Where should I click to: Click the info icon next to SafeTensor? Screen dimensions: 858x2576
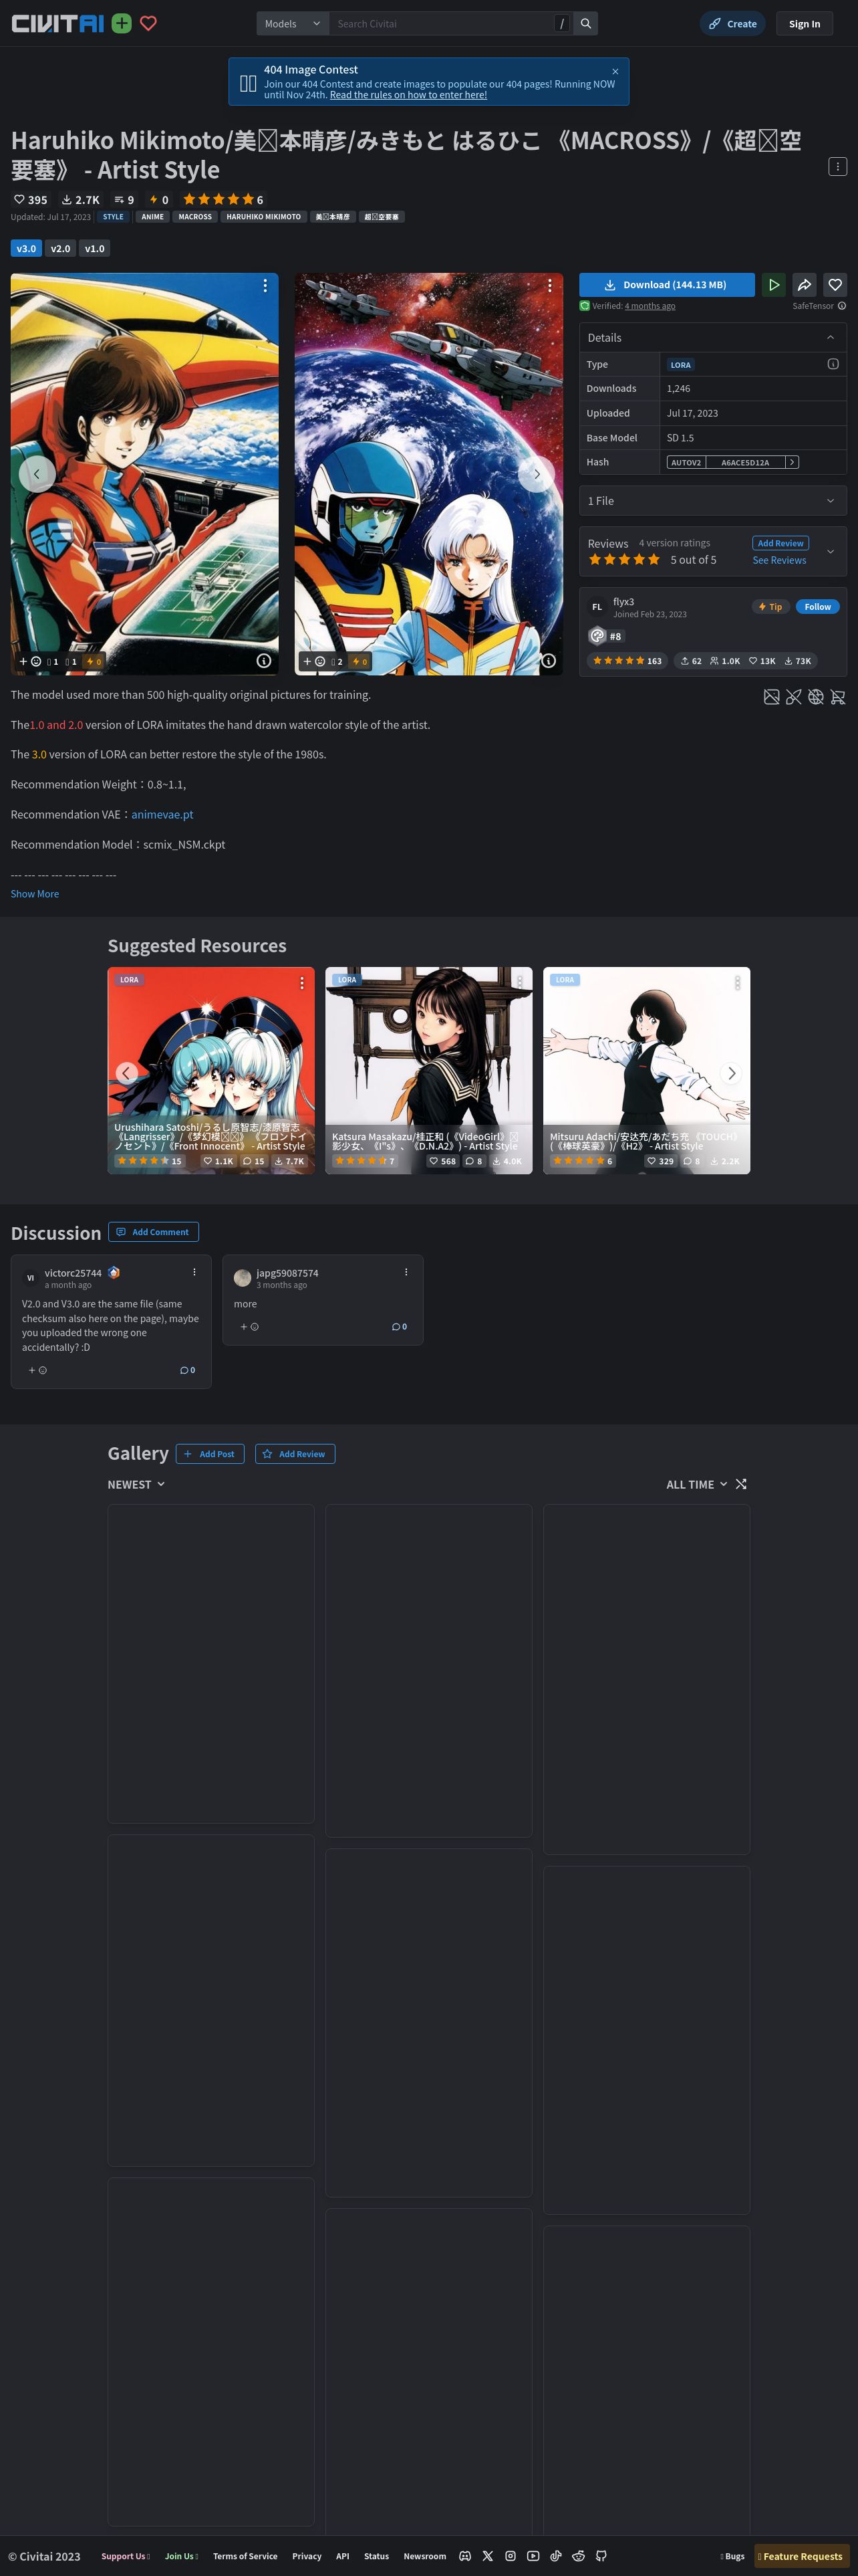[x=842, y=306]
